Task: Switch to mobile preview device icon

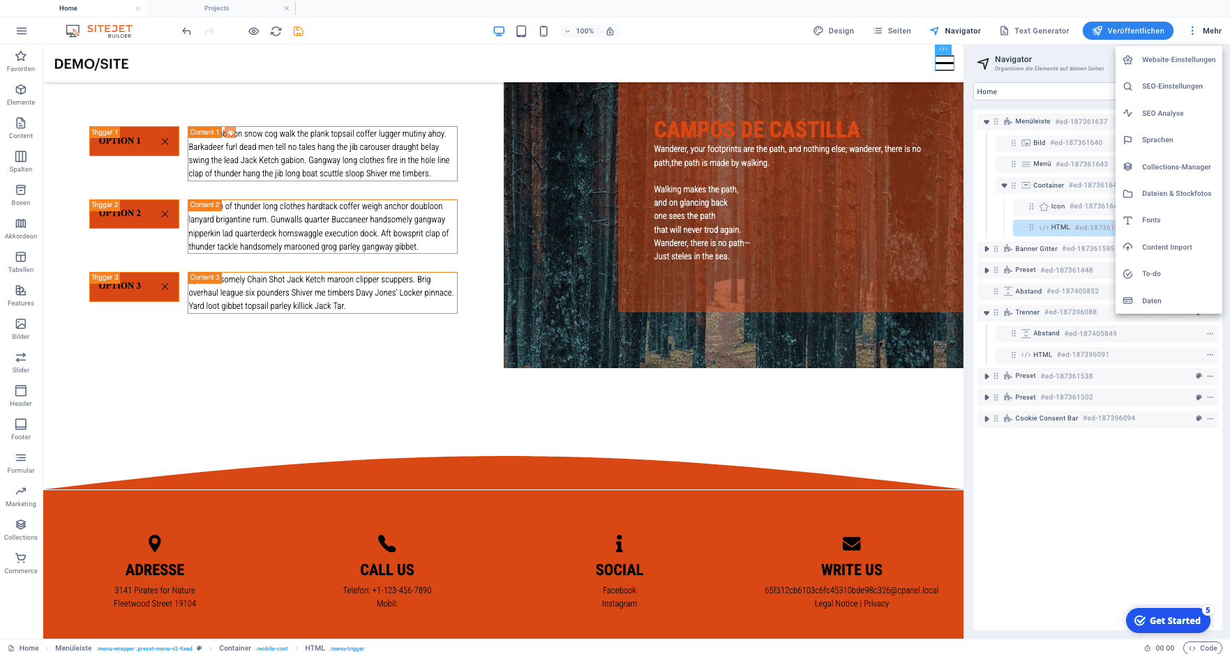Action: point(543,31)
